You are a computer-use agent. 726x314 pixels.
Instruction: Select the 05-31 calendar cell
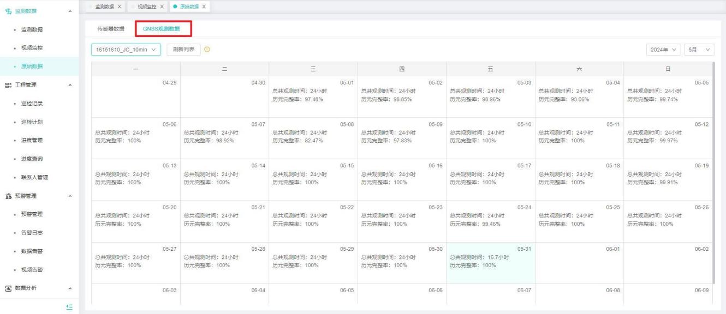pyautogui.click(x=490, y=263)
